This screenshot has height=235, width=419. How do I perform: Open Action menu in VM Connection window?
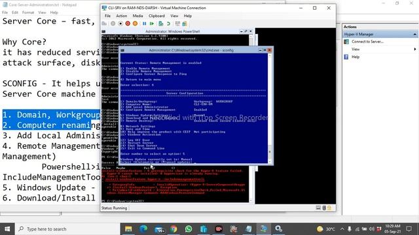(x=121, y=16)
